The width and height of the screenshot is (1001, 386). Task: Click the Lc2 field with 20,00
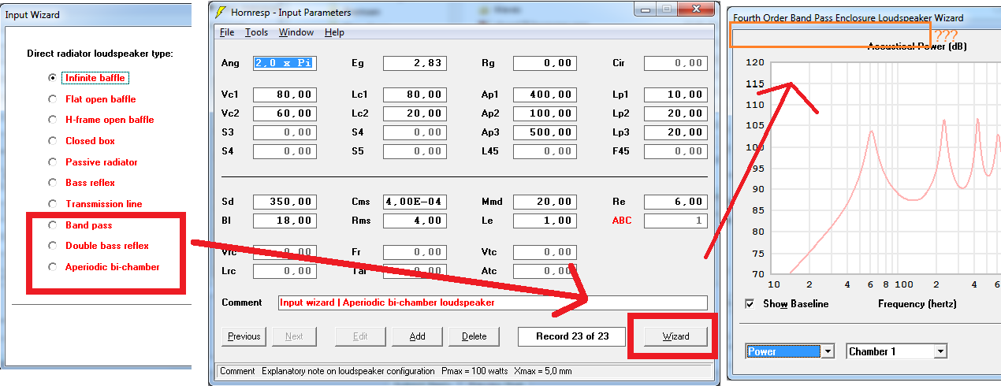pyautogui.click(x=415, y=113)
